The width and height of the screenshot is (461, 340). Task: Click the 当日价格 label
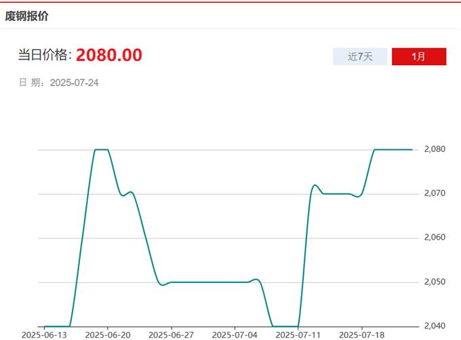45,55
